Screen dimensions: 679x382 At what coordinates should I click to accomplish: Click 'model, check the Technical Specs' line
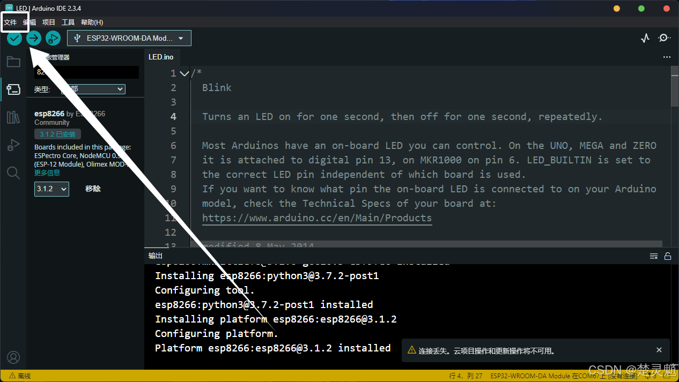click(349, 204)
